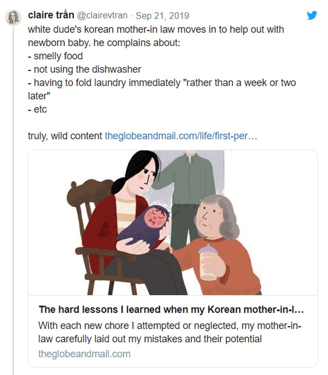Image resolution: width=328 pixels, height=375 pixels.
Task: Click the card description starting "With each new chore"
Action: click(x=169, y=332)
